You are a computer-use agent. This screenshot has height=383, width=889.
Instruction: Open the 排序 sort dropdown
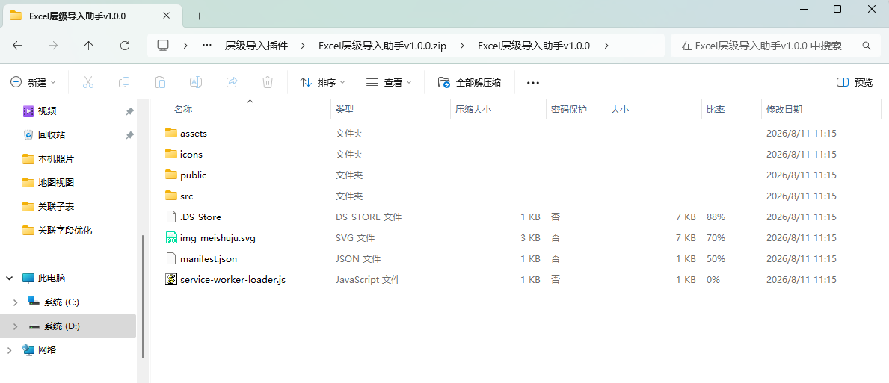(x=322, y=83)
